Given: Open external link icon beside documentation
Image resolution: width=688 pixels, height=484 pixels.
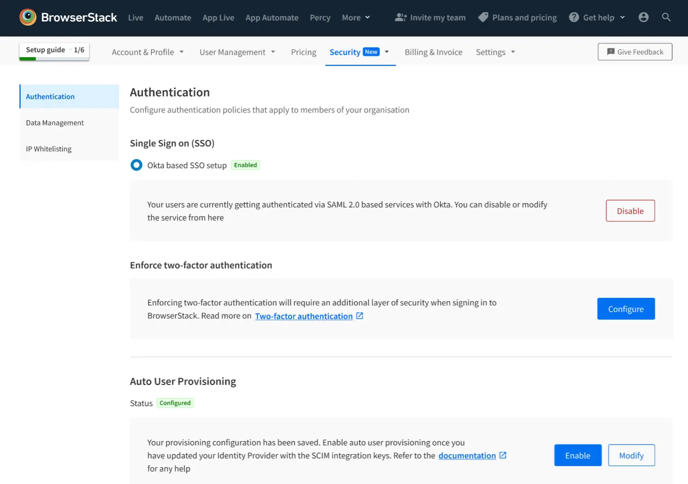Looking at the screenshot, I should [x=503, y=456].
